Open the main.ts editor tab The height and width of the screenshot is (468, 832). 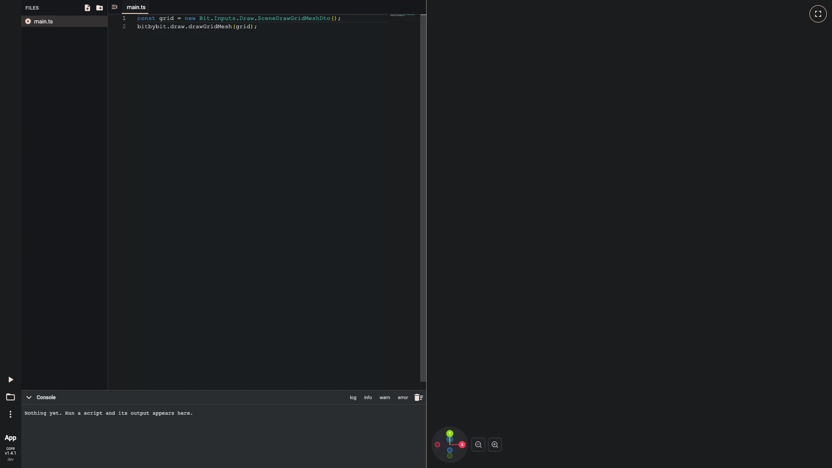(x=136, y=7)
